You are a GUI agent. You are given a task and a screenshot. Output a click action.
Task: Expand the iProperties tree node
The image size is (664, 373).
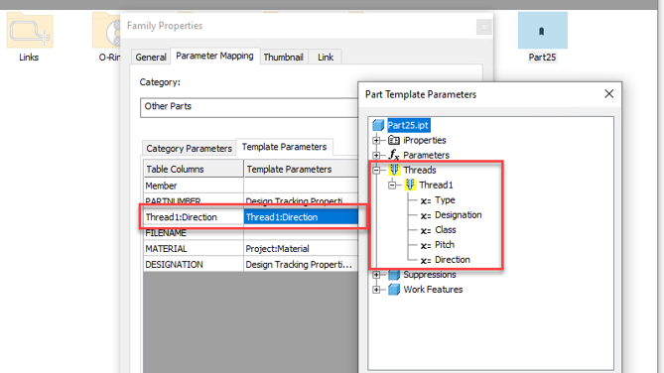(376, 140)
